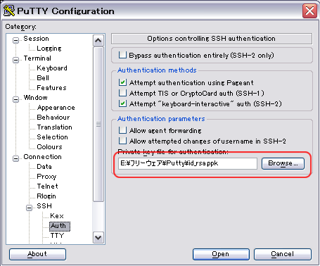Screen dimensions: 320x266
Task: Collapse the Window tree node
Action: (15, 99)
